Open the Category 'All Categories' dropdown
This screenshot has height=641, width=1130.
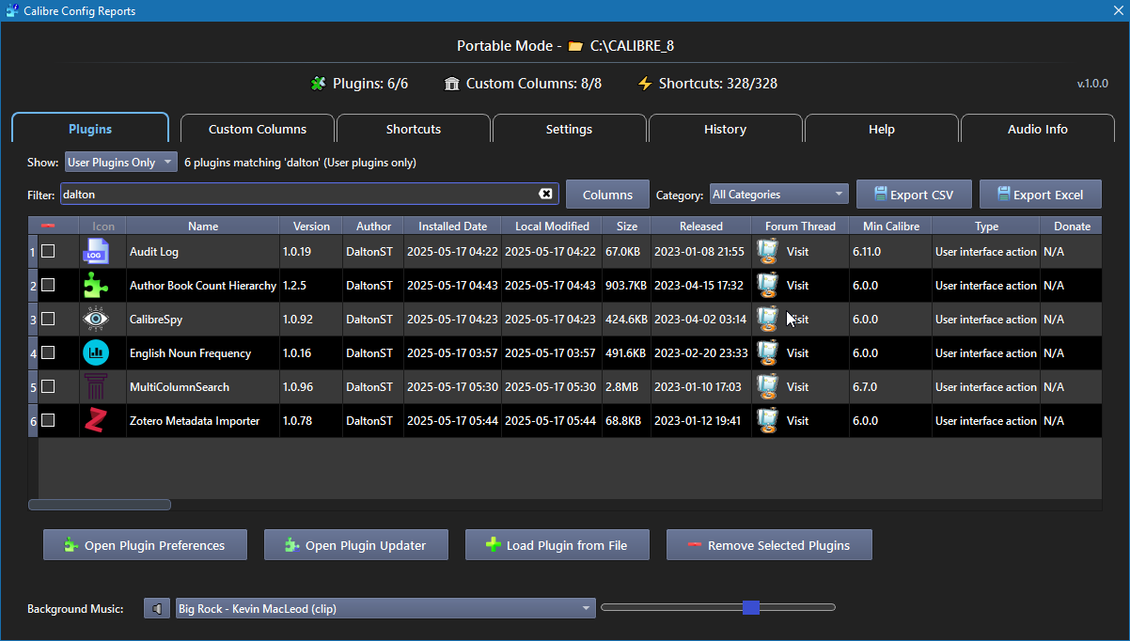click(778, 195)
